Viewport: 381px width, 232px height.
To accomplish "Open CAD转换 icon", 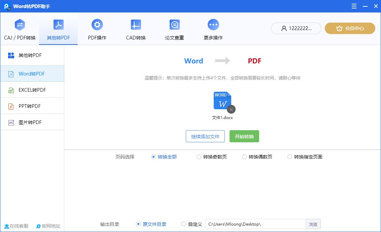I will click(136, 25).
